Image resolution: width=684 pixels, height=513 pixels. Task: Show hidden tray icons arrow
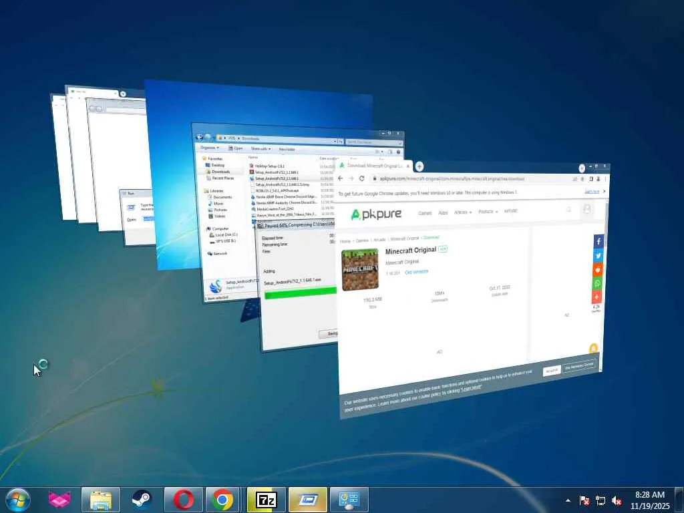tap(568, 500)
